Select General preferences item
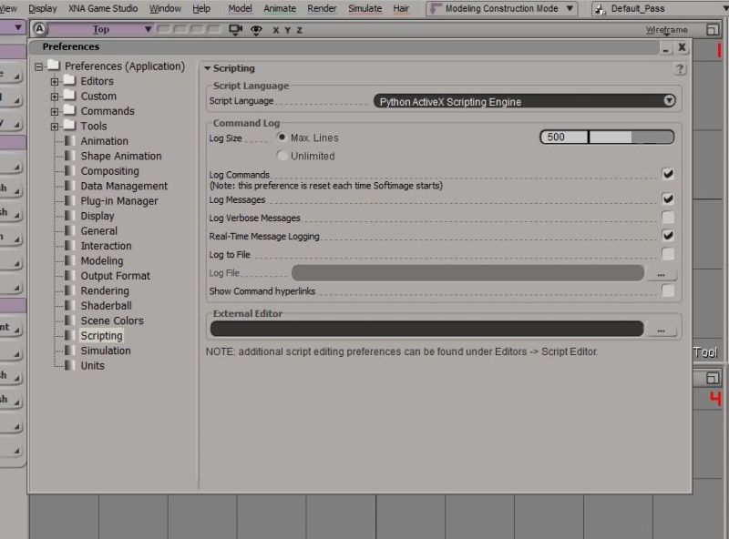729x539 pixels. (x=98, y=230)
